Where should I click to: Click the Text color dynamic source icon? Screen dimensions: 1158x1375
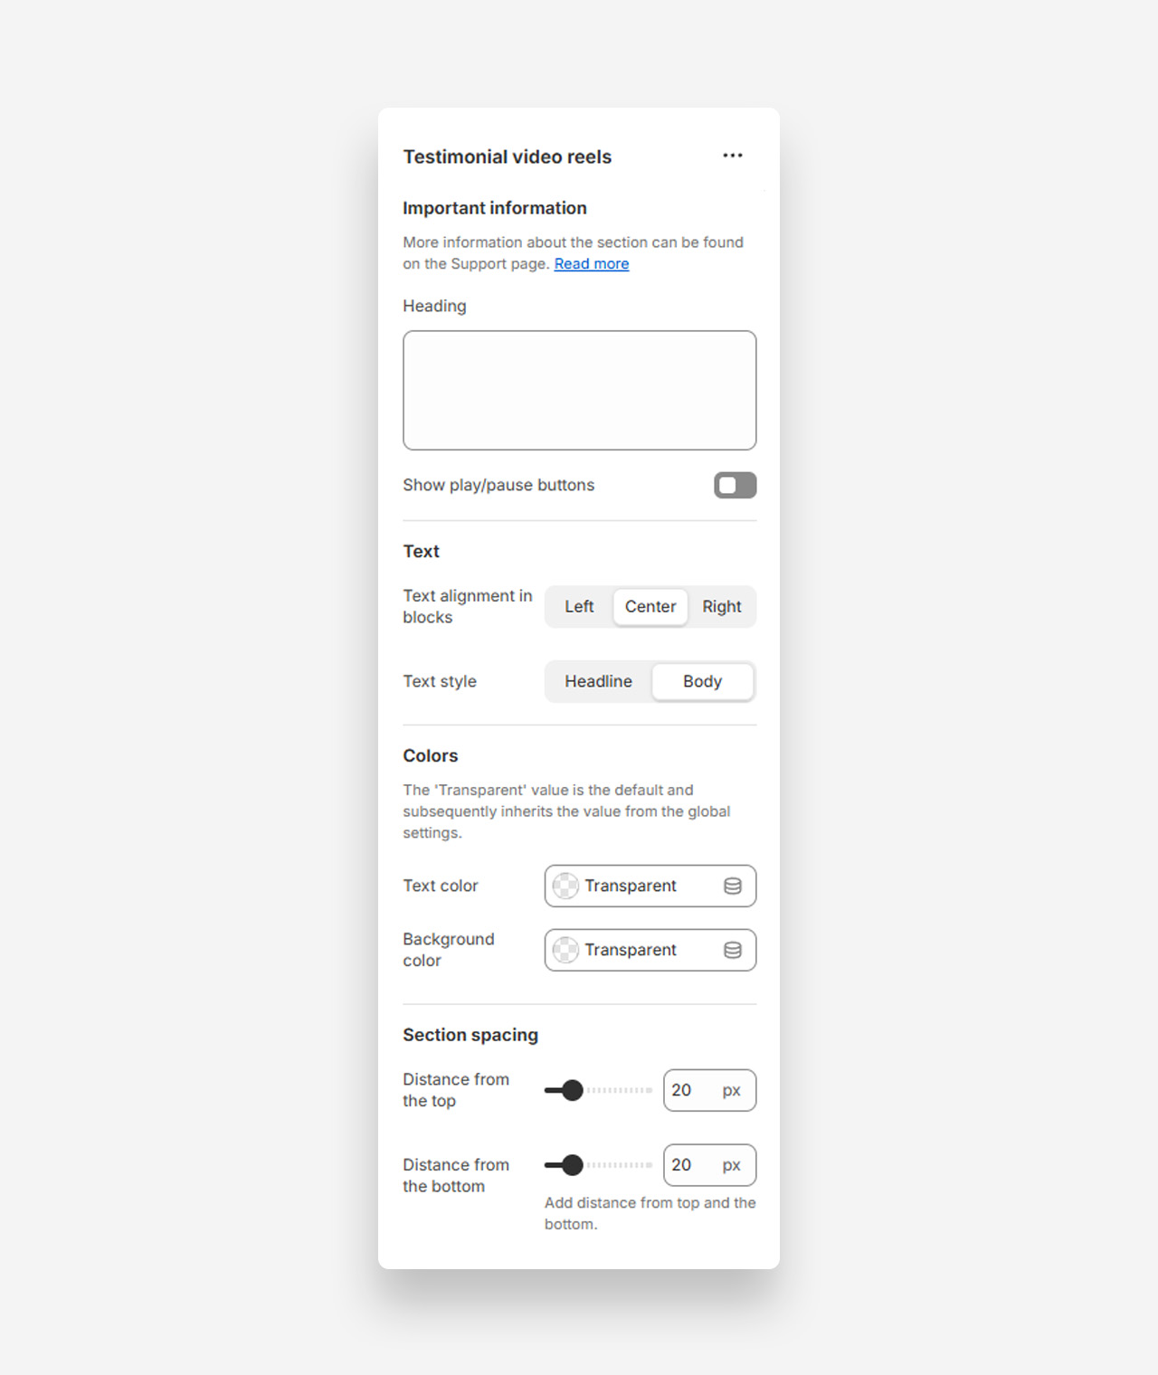click(x=732, y=887)
